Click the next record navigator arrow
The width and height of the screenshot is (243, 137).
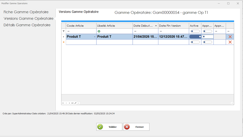click(69, 103)
